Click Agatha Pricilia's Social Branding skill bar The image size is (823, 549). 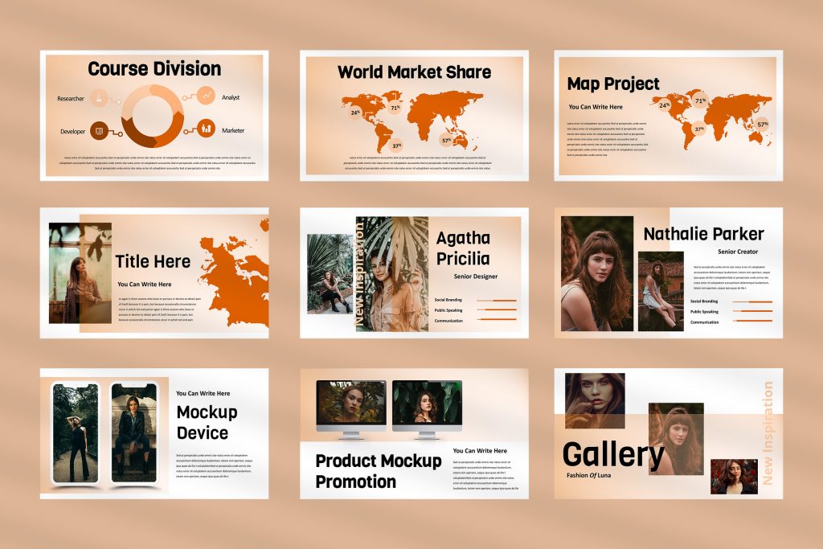point(496,300)
